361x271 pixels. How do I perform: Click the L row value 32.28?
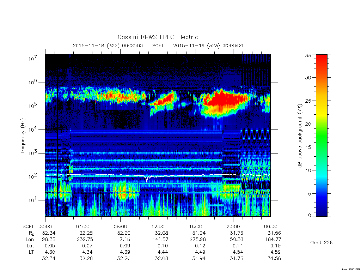86,259
